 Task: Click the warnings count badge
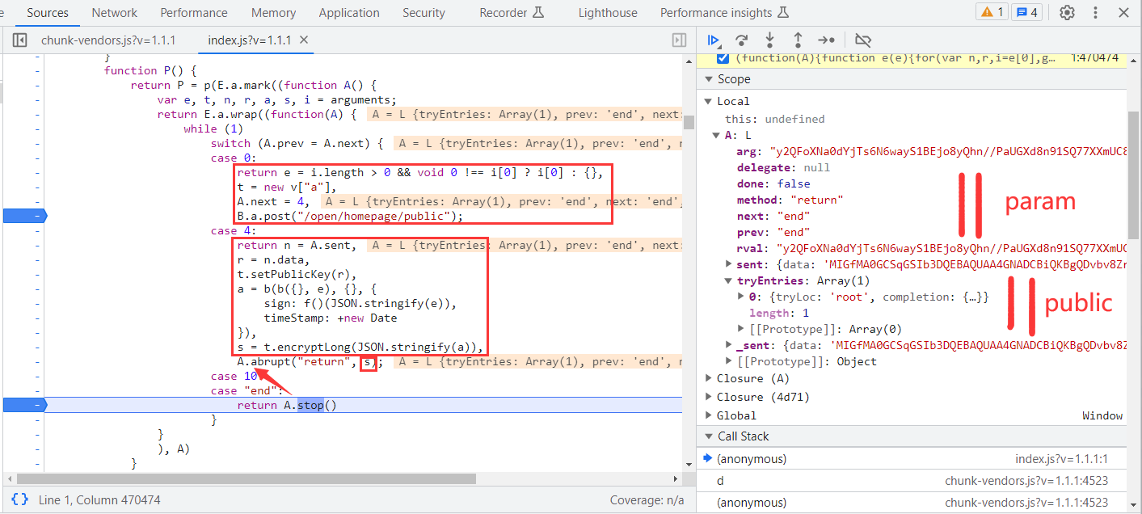pos(992,12)
